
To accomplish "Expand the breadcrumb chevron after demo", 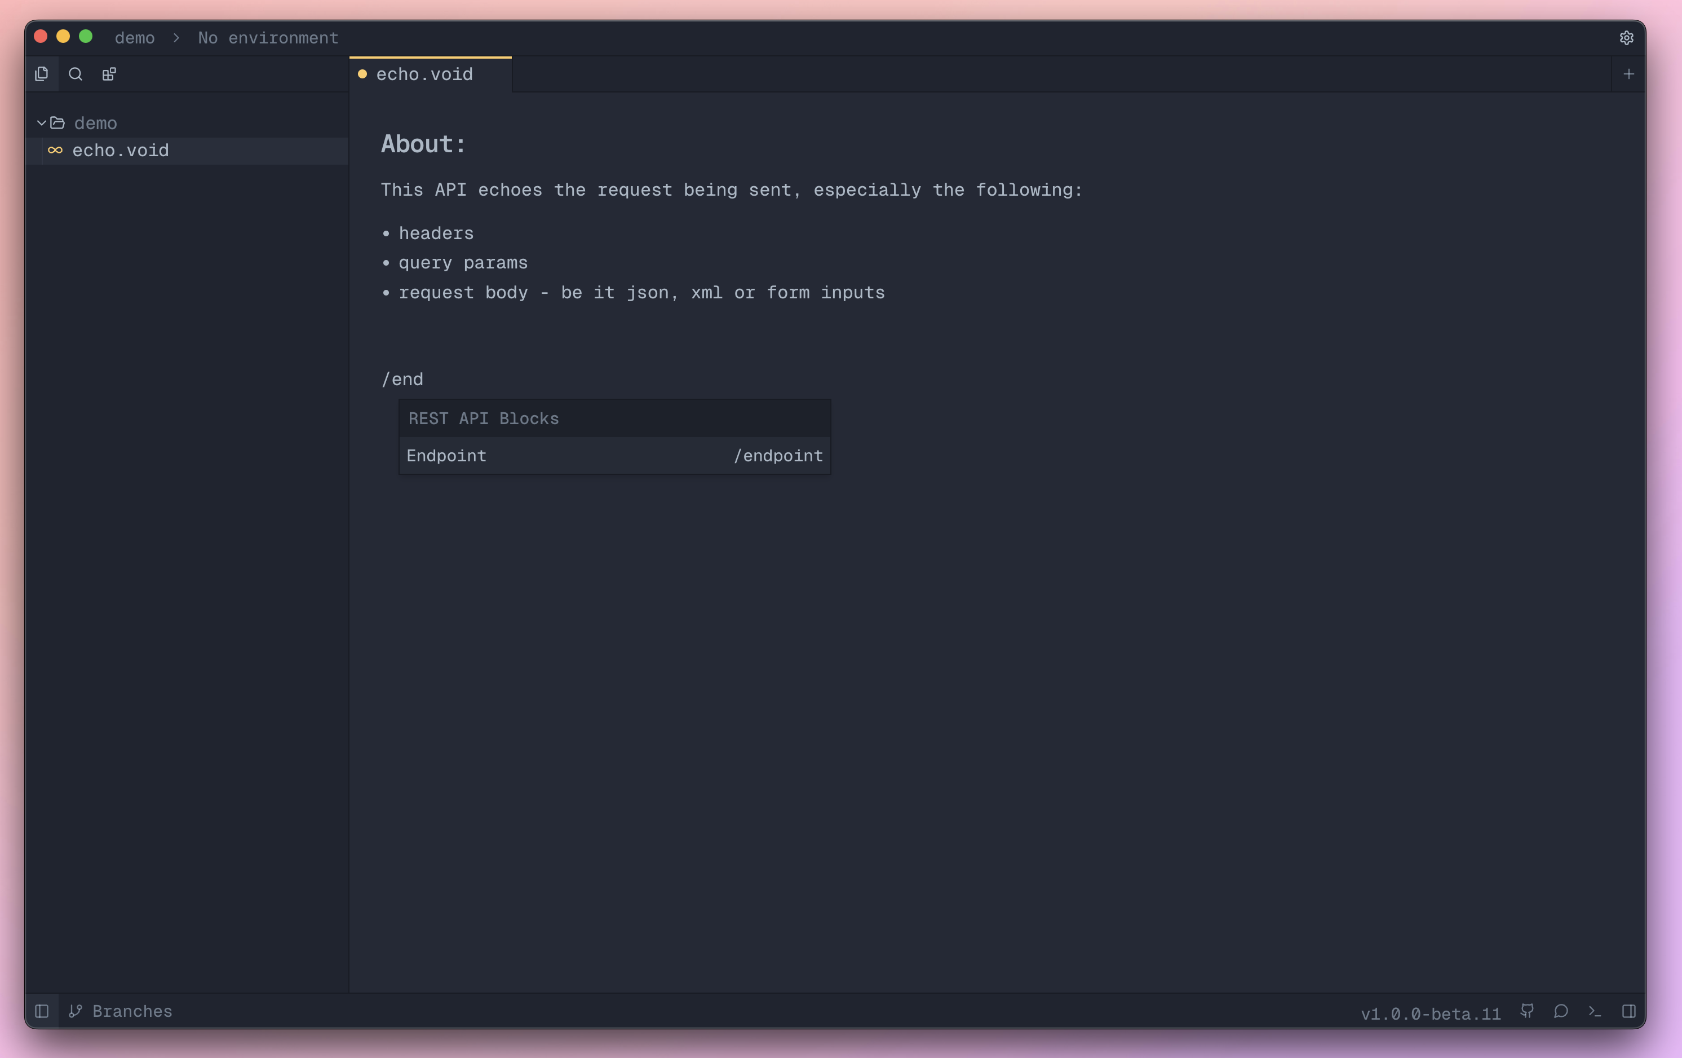I will (x=176, y=38).
